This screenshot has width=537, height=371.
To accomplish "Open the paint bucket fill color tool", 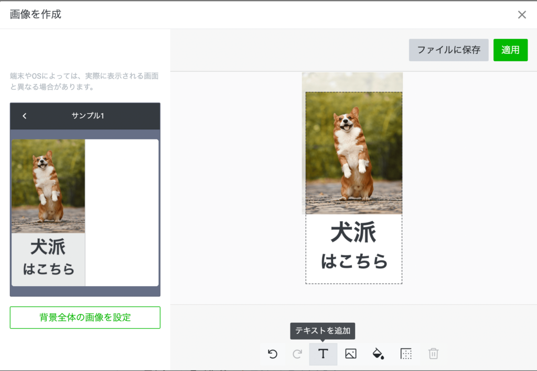I will pyautogui.click(x=378, y=354).
